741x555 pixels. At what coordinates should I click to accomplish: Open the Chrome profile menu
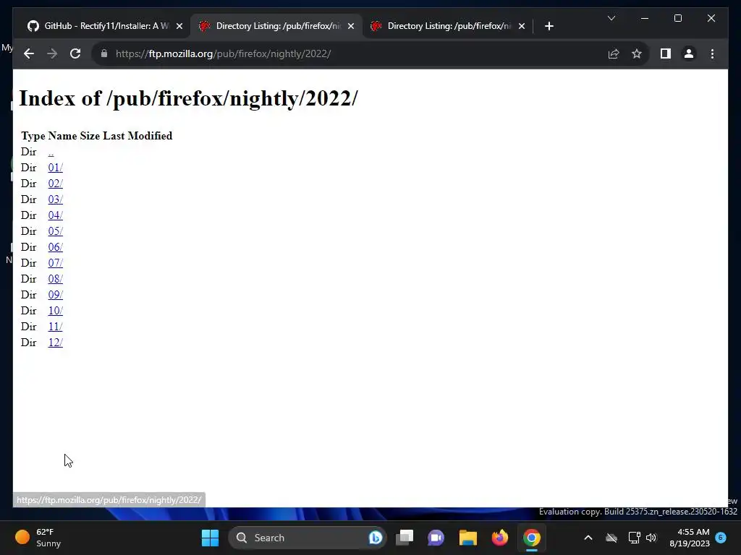coord(689,53)
